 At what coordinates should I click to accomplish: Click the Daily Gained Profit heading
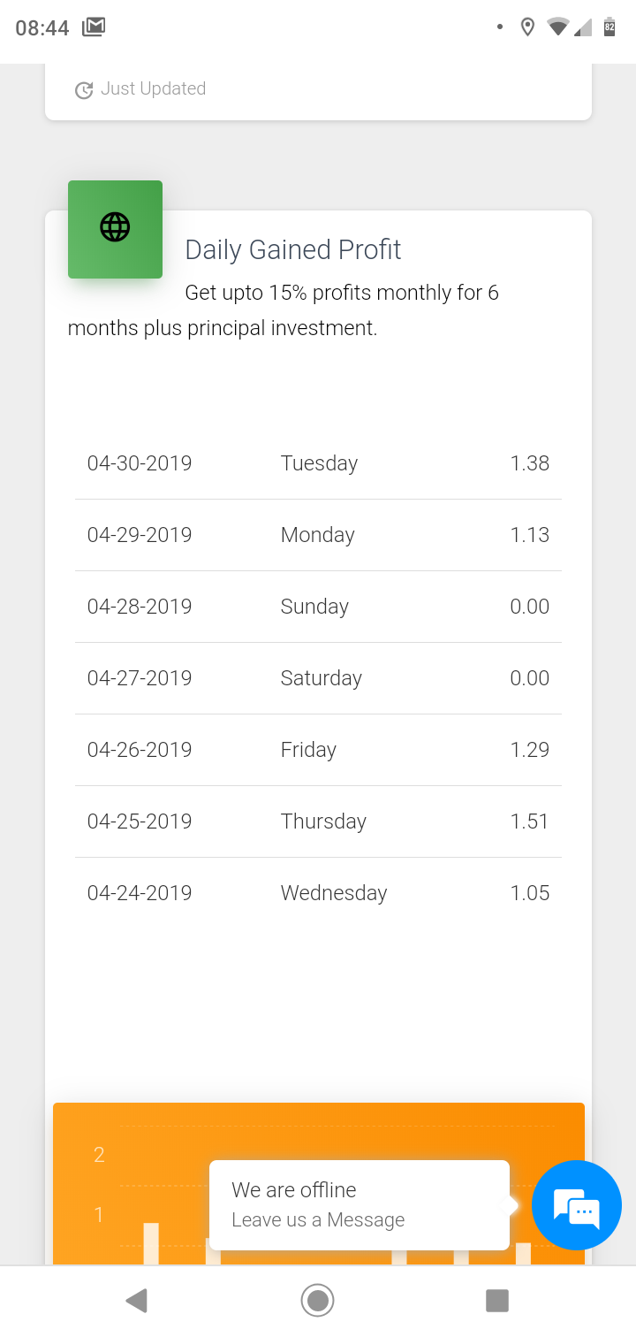coord(293,250)
